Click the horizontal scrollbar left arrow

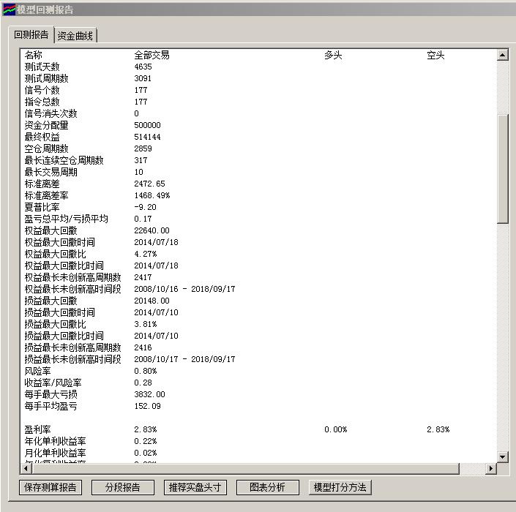click(26, 469)
